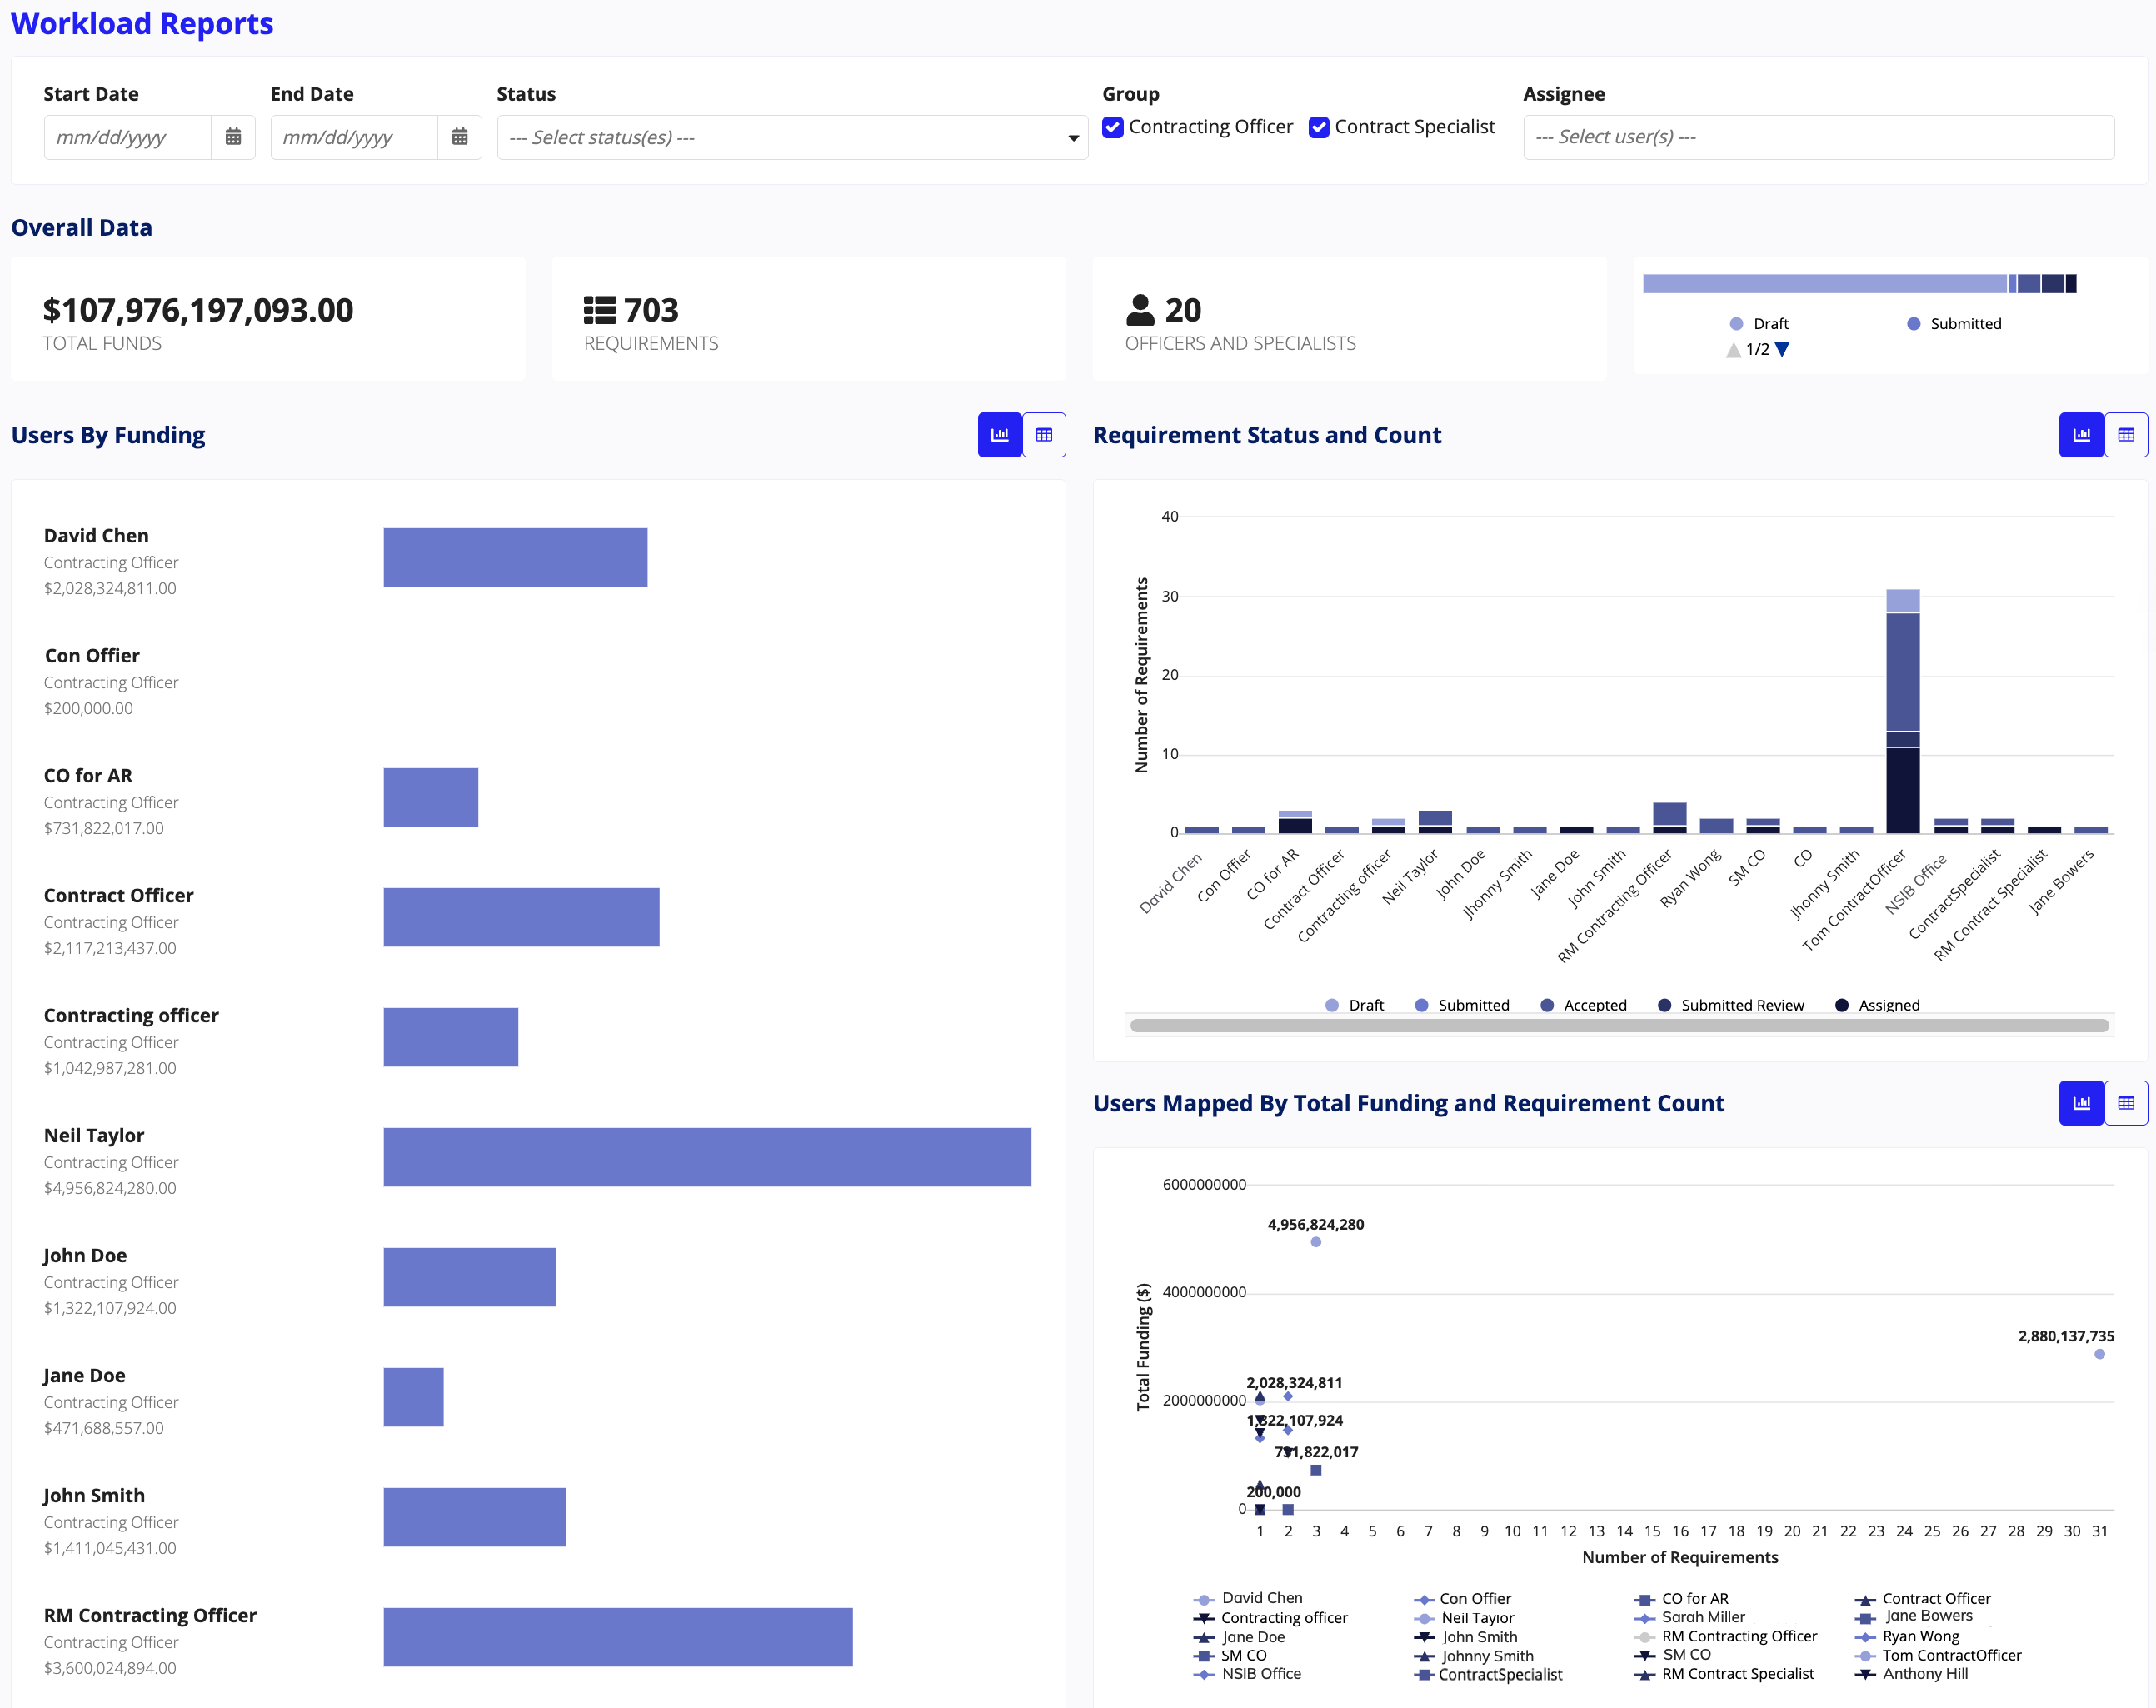
Task: Click the Start Date input field
Action: (x=128, y=137)
